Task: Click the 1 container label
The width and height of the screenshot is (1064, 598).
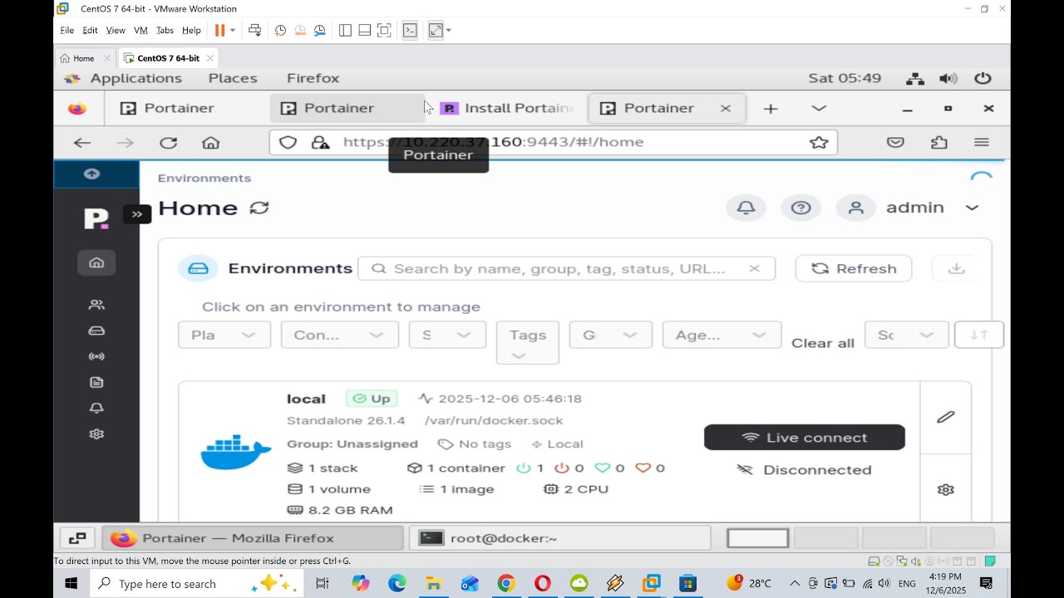Action: pos(456,468)
